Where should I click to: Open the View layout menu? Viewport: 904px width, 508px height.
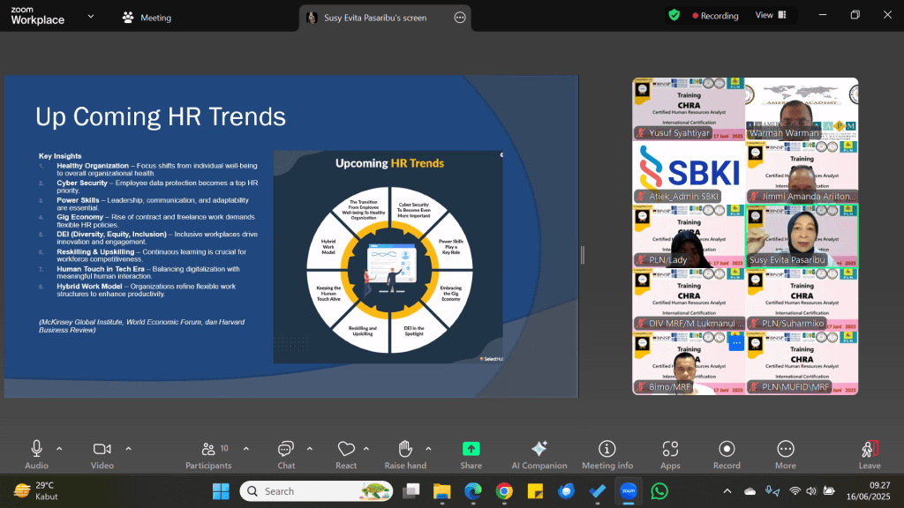coord(771,15)
